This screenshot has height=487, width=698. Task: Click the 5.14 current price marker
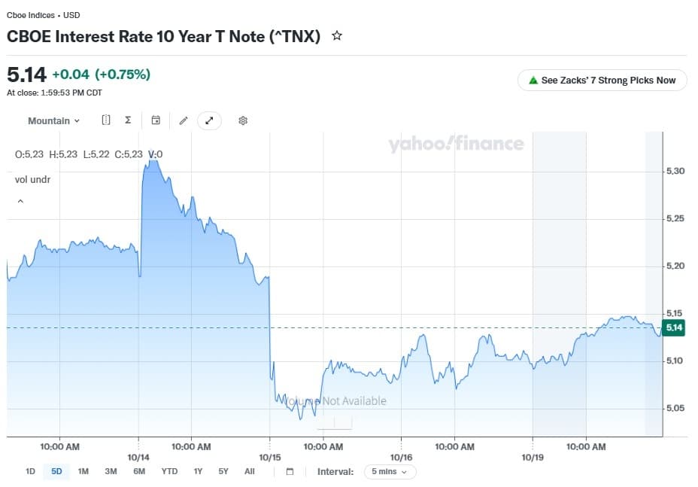click(673, 327)
